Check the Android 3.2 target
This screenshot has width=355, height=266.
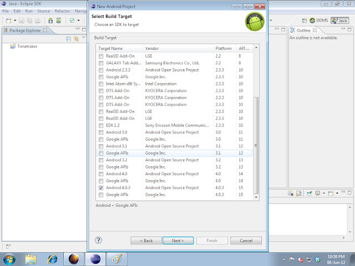[101, 160]
